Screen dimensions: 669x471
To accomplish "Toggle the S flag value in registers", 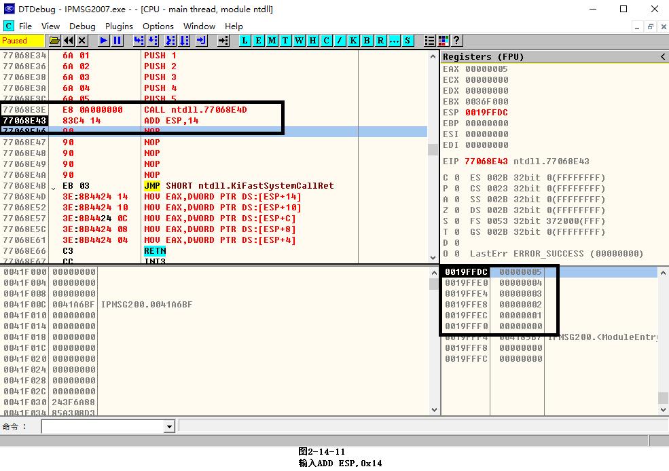I will click(456, 221).
